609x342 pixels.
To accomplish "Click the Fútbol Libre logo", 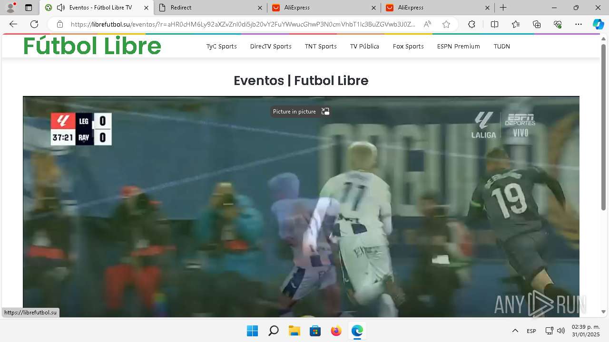I will tap(92, 46).
